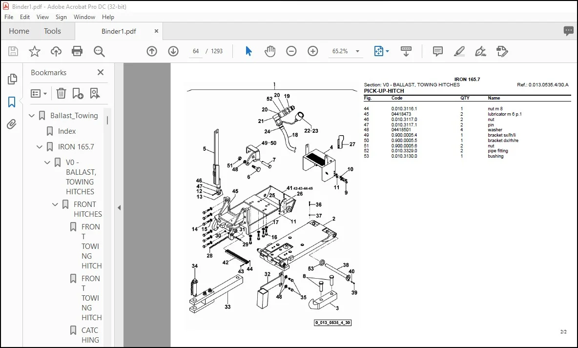Close the Bookmarks panel
This screenshot has width=578, height=348.
(100, 72)
